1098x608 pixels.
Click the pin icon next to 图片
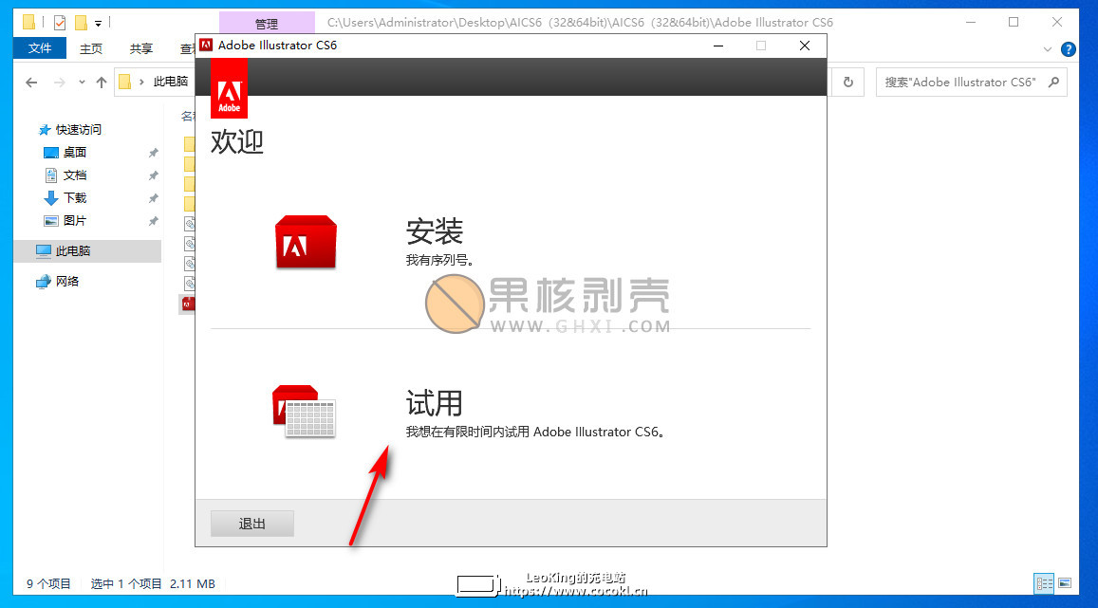tap(154, 220)
